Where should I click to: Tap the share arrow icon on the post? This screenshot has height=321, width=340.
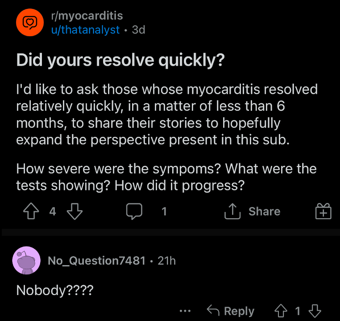[232, 211]
